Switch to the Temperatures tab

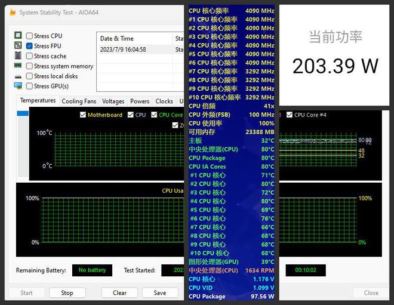coord(38,100)
